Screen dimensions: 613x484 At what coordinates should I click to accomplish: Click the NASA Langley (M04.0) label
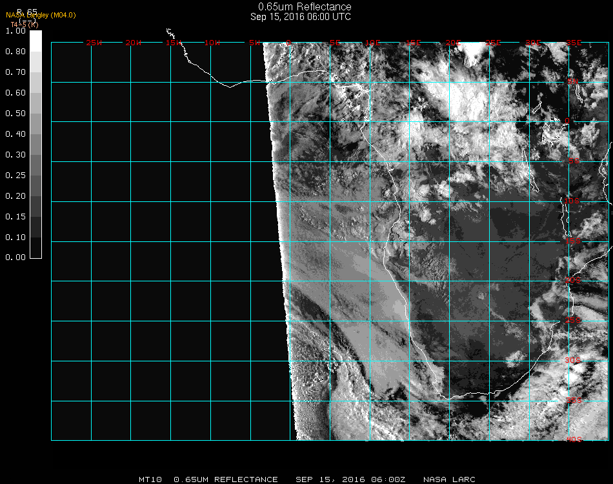point(41,15)
